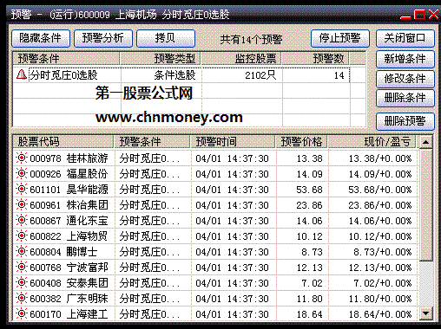This screenshot has height=329, width=441.
Task: Click the 监控股票 column header
Action: tap(241, 59)
